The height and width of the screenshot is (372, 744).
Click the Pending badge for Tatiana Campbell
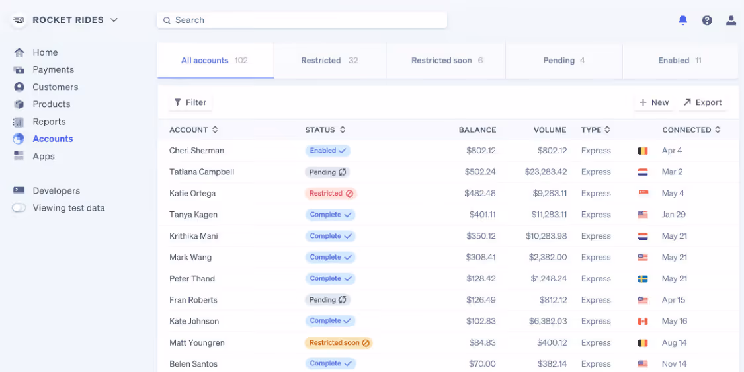(327, 172)
